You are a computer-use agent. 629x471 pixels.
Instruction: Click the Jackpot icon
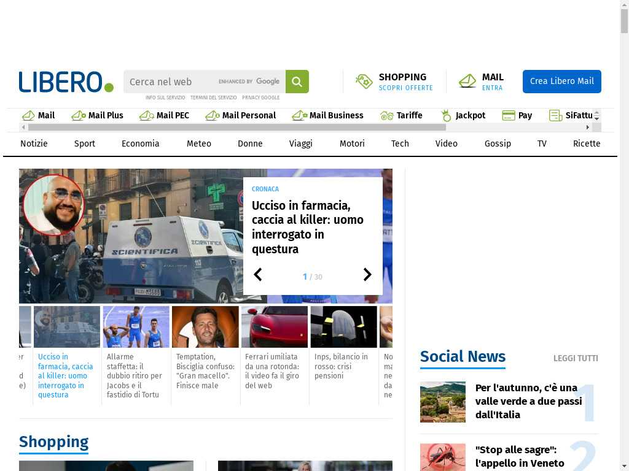(446, 116)
